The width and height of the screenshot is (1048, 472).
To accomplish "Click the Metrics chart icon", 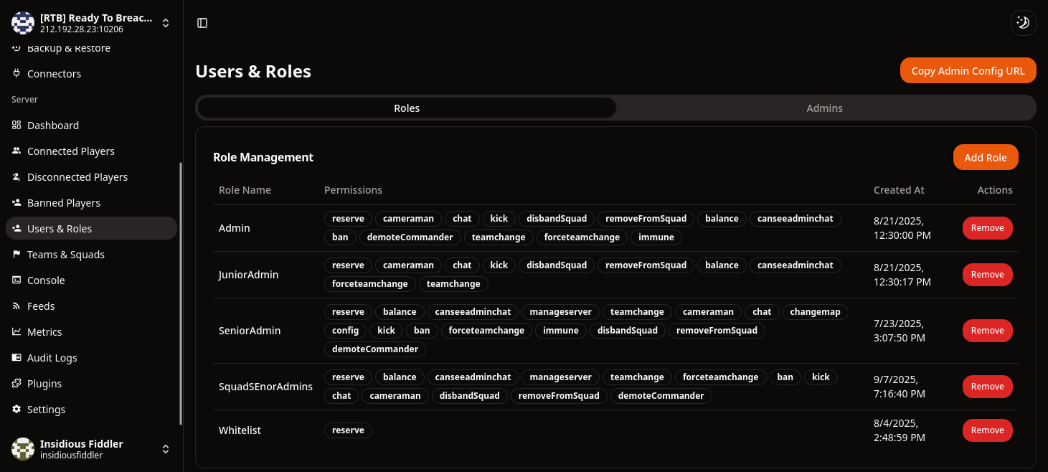I will [16, 332].
